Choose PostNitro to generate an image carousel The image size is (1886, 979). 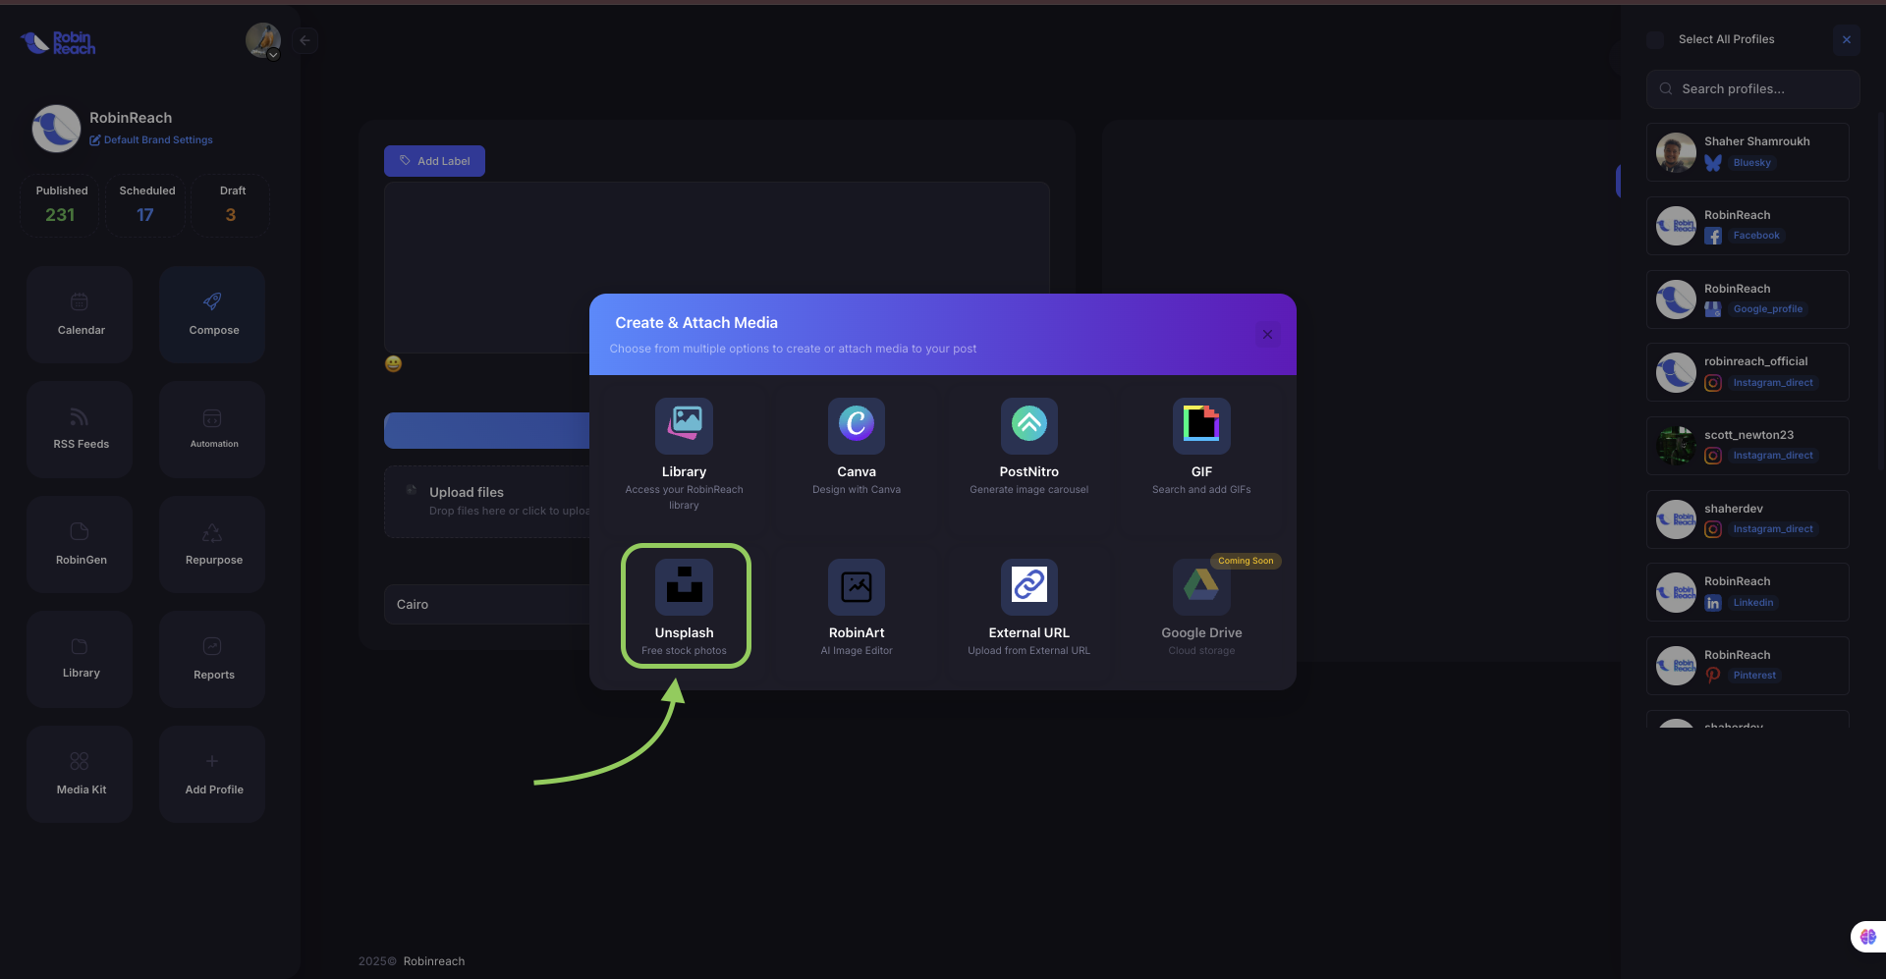(1029, 455)
